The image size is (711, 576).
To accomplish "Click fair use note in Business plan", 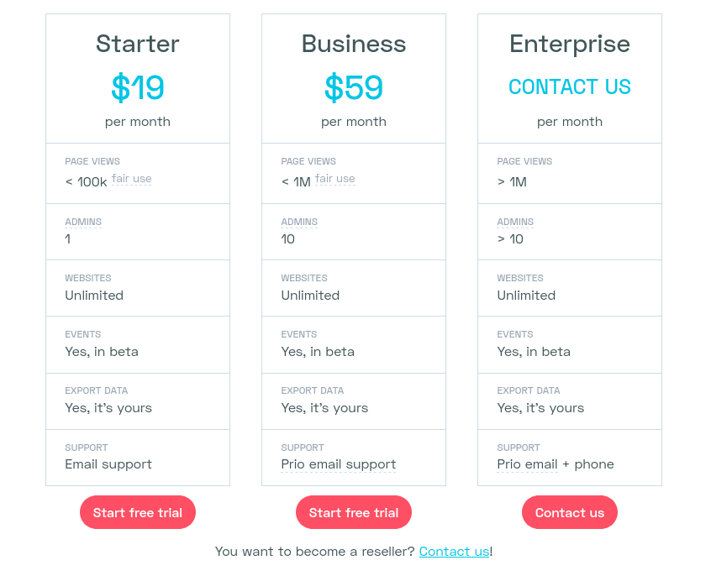I will 335,179.
